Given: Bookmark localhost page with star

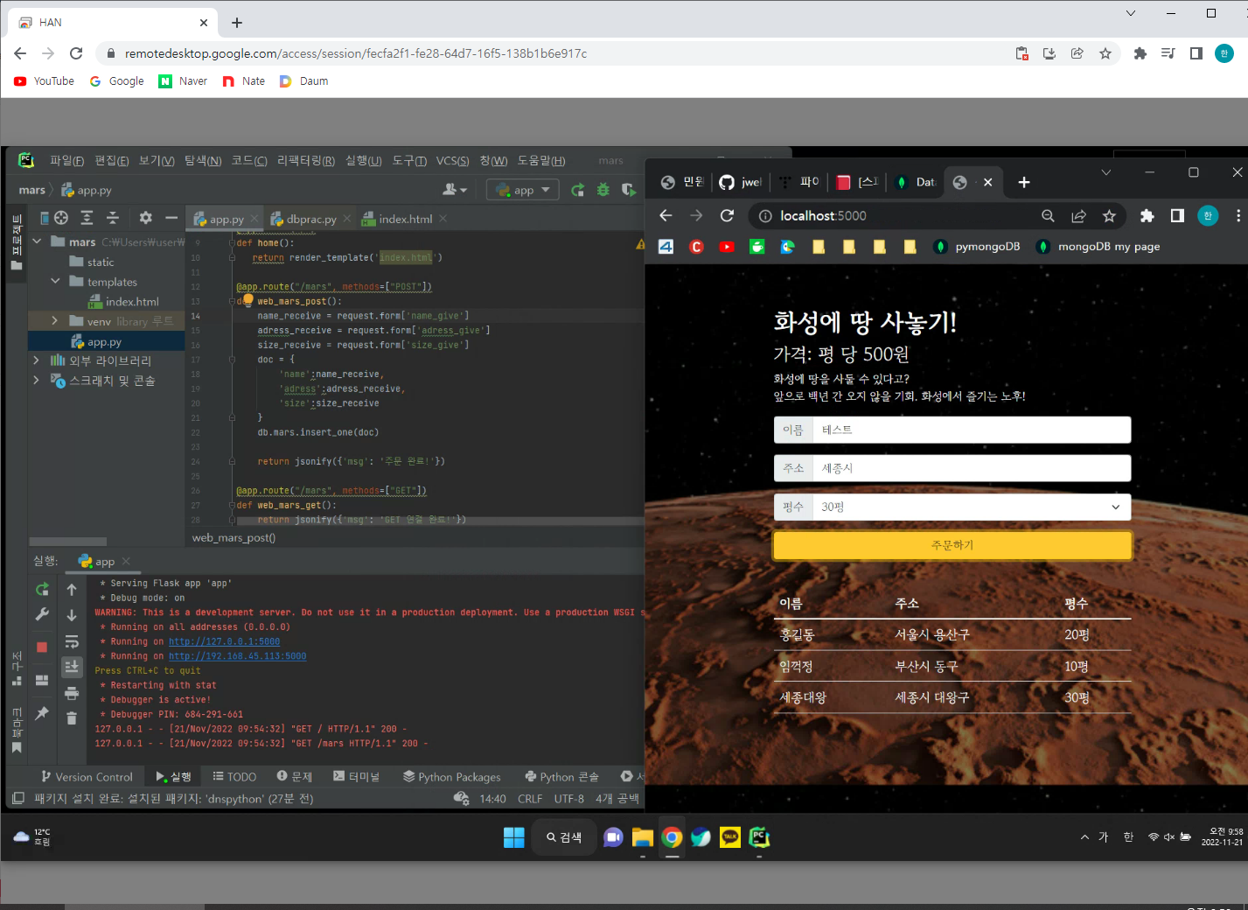Looking at the screenshot, I should click(1109, 216).
